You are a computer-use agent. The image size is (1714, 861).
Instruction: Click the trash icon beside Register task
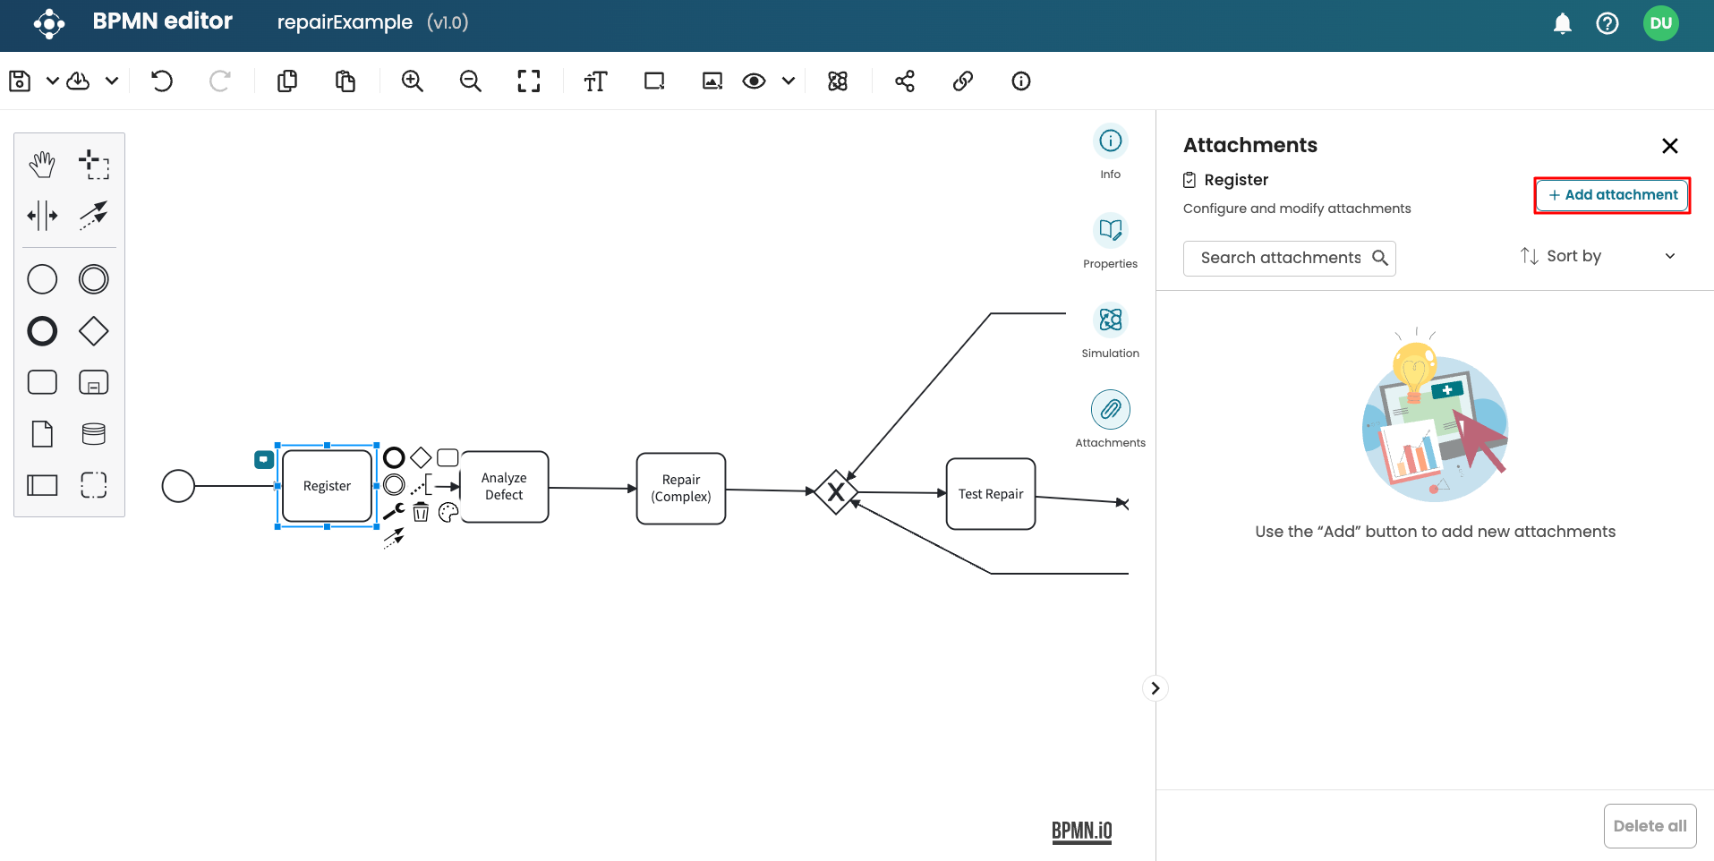(x=421, y=512)
